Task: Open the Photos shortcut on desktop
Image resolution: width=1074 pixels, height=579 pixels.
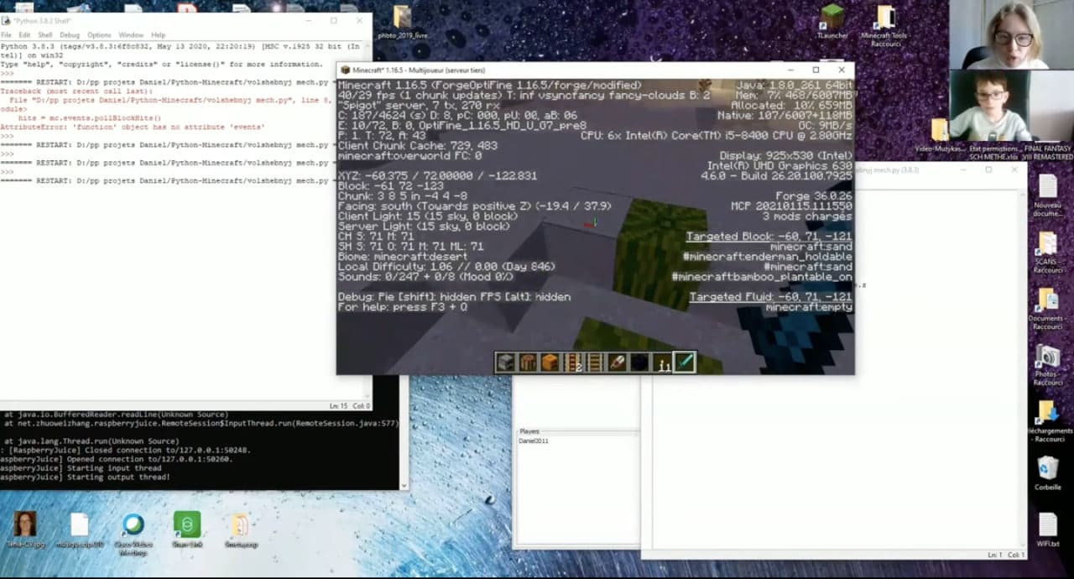Action: click(x=1048, y=365)
